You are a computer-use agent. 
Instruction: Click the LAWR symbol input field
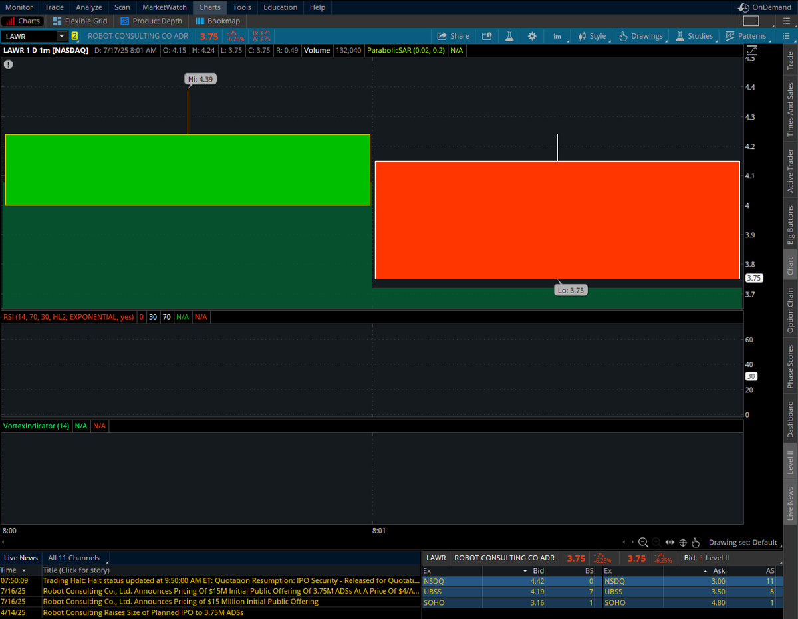(x=29, y=36)
